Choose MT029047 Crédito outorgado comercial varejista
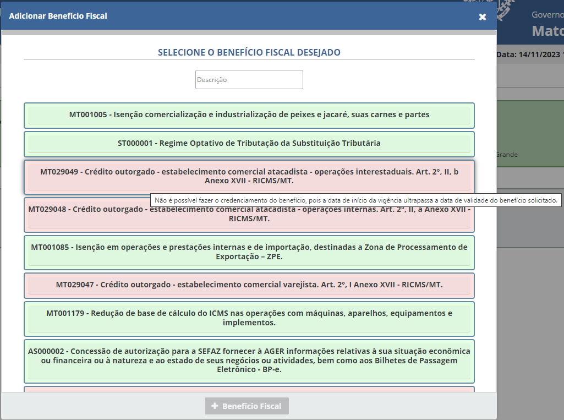This screenshot has width=564, height=420. coord(249,285)
